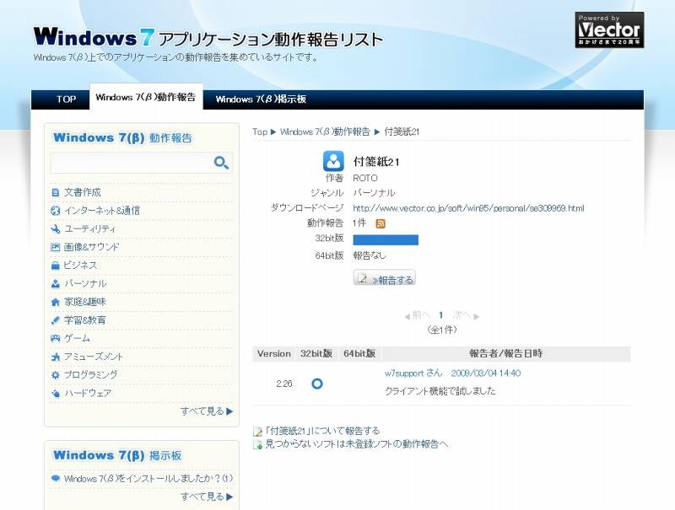Open the ハードウェア category
Image resolution: width=675 pixels, height=510 pixels.
point(88,393)
